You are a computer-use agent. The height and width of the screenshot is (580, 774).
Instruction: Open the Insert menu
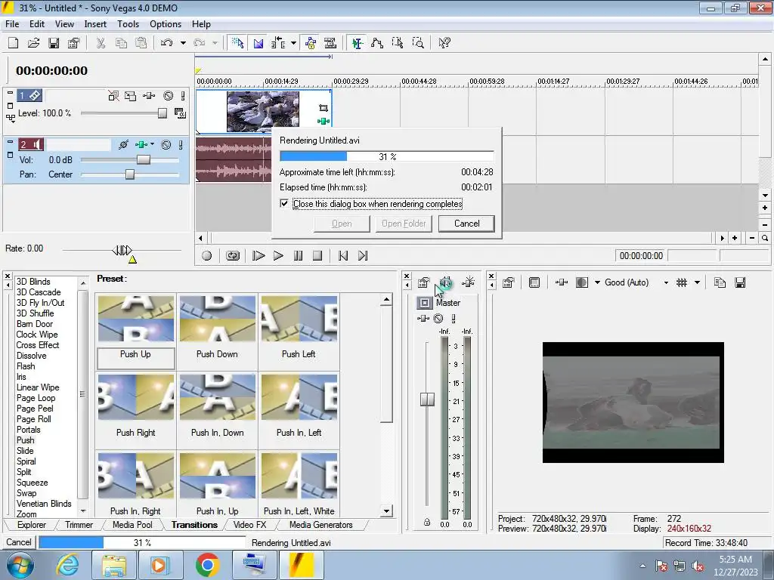tap(95, 23)
